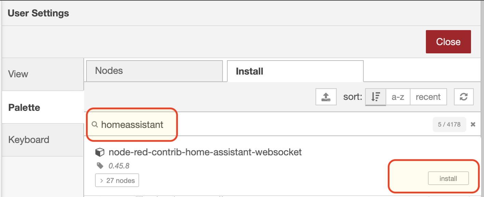Close the User Settings dialog
484x197 pixels.
tap(448, 42)
